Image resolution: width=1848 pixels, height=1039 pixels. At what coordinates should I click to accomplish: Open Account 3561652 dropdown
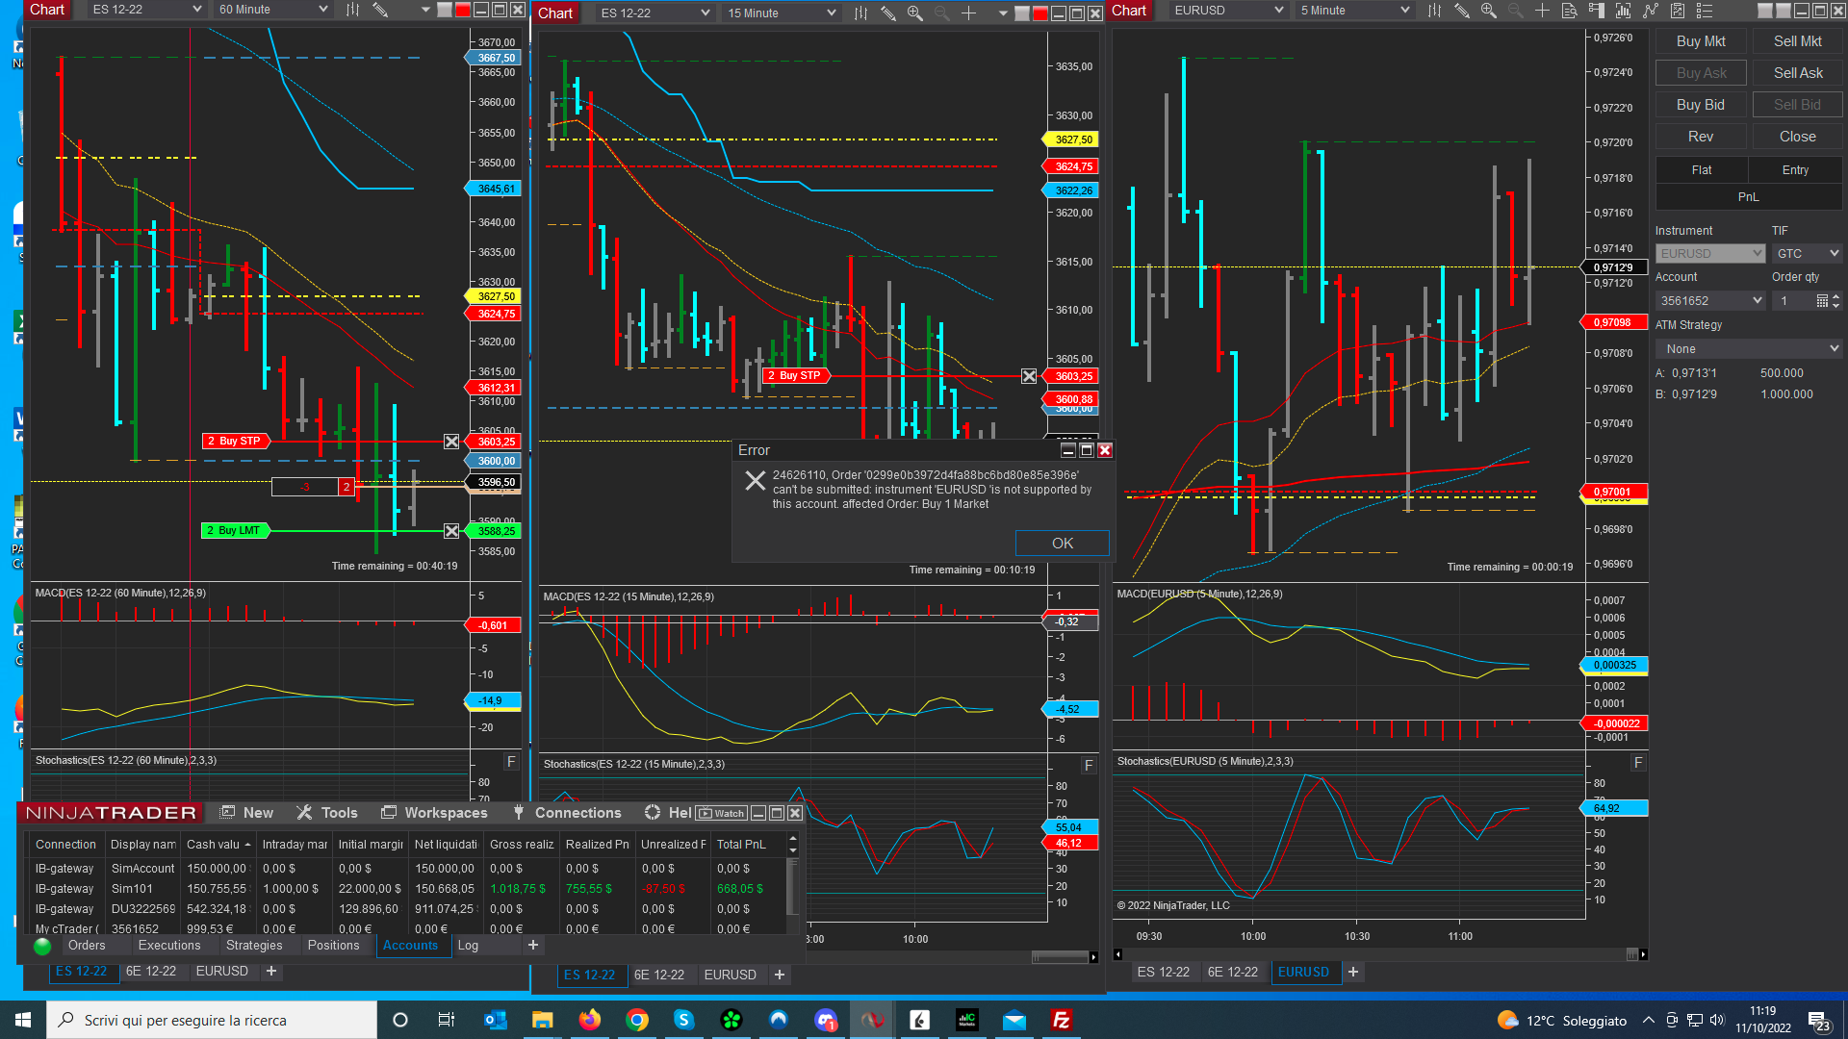pyautogui.click(x=1710, y=301)
